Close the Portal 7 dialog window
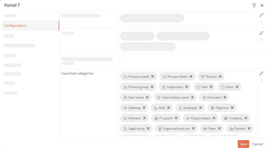Image resolution: width=269 pixels, height=151 pixels. coord(262,5)
